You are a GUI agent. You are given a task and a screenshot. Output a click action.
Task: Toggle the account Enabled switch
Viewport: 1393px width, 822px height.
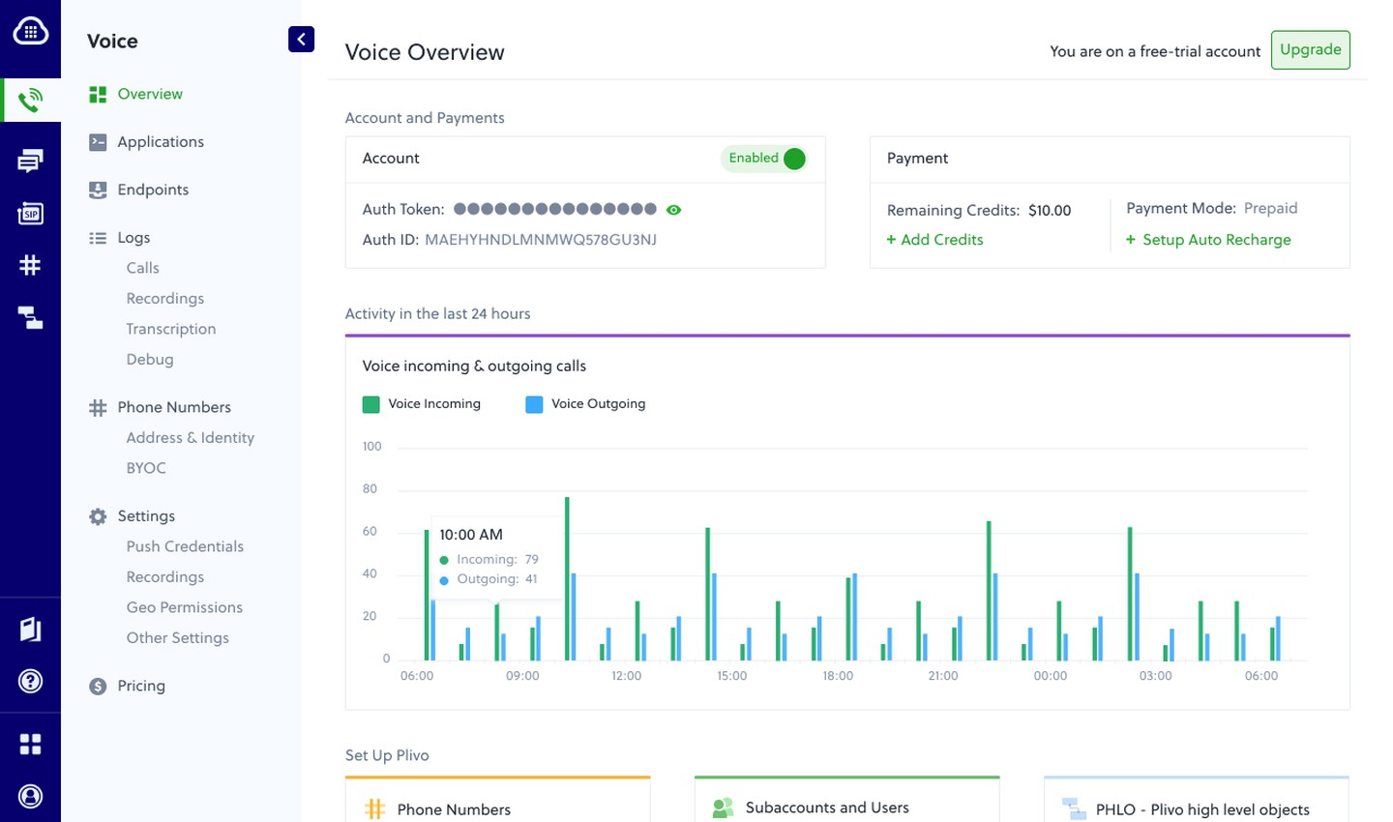click(x=764, y=159)
